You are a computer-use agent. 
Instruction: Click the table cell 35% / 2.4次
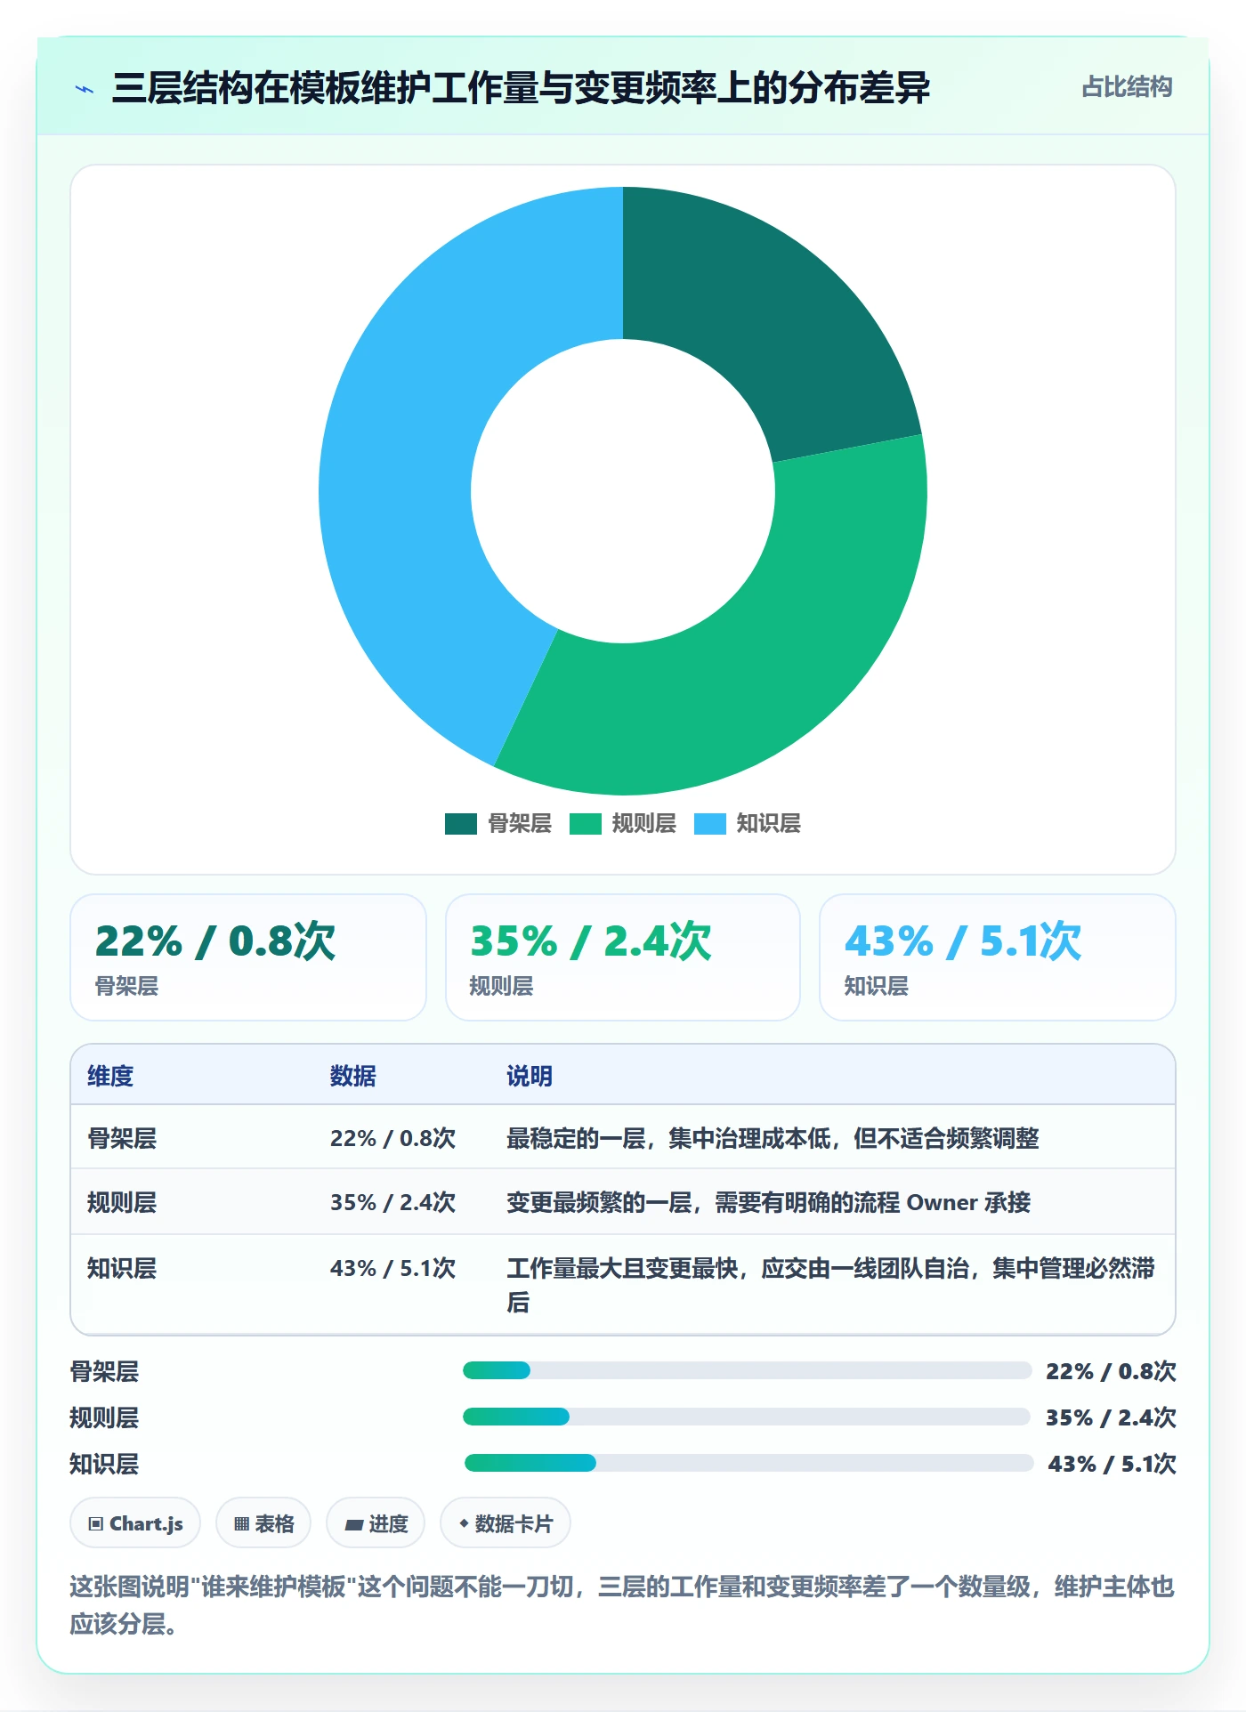pos(392,1202)
